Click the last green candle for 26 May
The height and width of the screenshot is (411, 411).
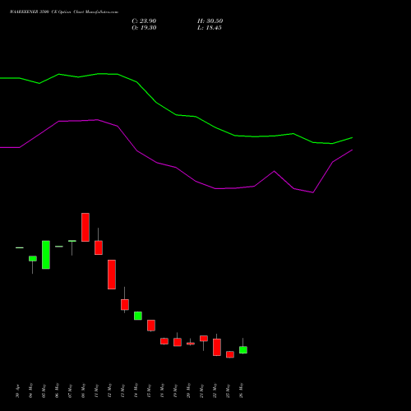click(243, 350)
